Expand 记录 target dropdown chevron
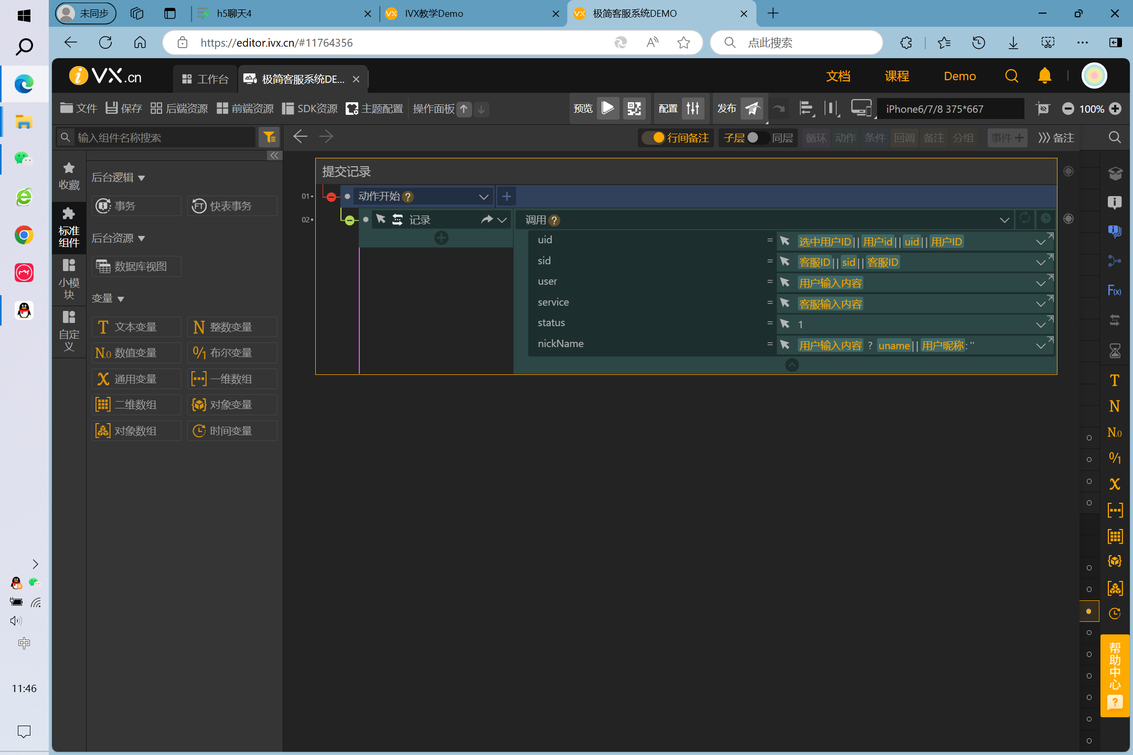1133x755 pixels. [x=502, y=220]
